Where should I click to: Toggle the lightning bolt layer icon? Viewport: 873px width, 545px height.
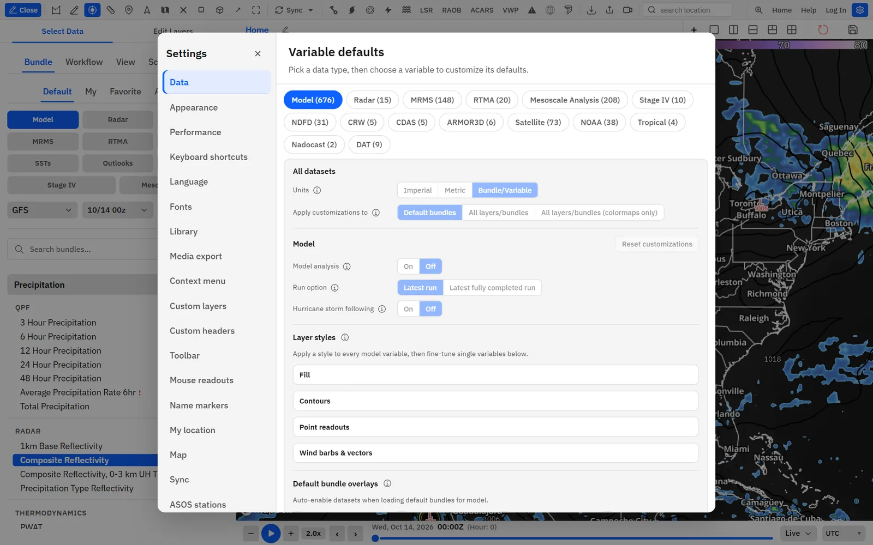(388, 10)
